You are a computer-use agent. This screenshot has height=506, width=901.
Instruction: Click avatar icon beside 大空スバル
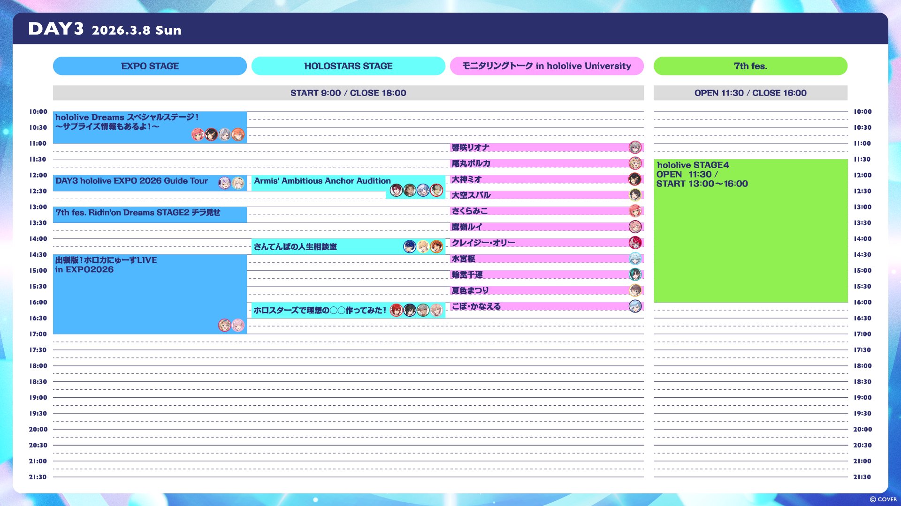coord(635,195)
